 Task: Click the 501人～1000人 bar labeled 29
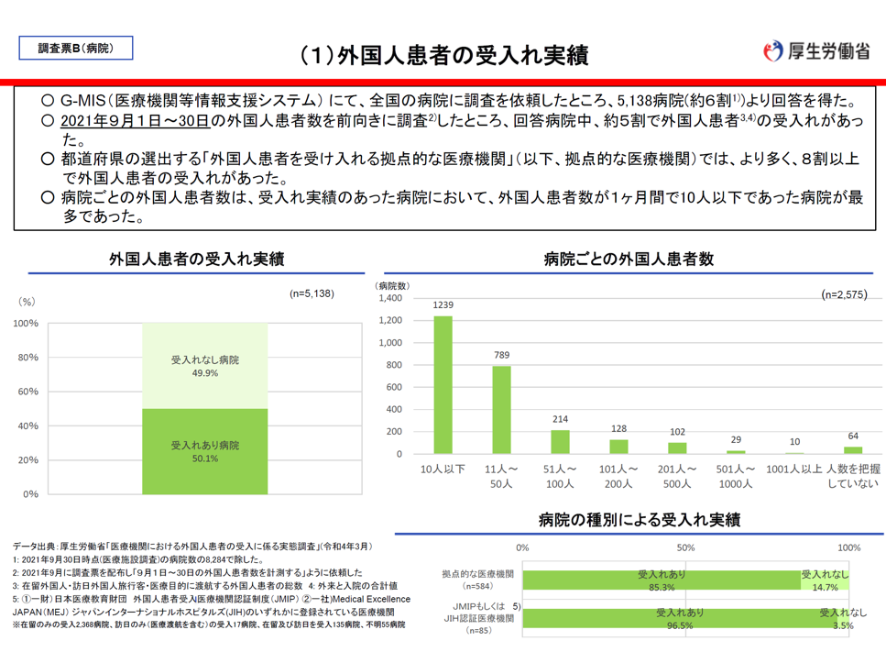(x=736, y=452)
